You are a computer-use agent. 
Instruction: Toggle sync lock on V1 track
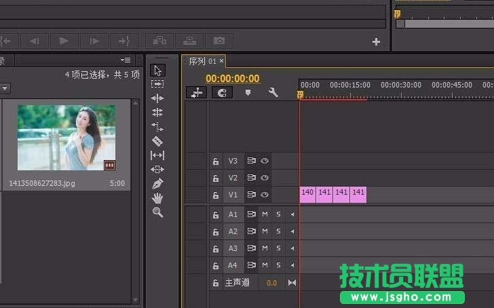[251, 195]
